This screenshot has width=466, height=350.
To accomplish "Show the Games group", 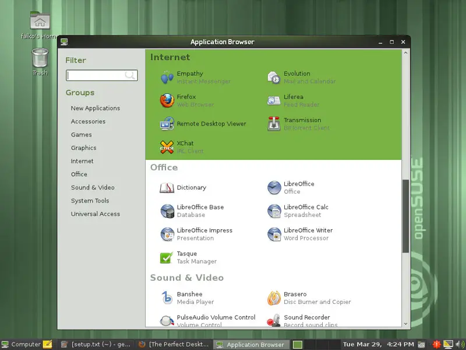I will pyautogui.click(x=82, y=135).
